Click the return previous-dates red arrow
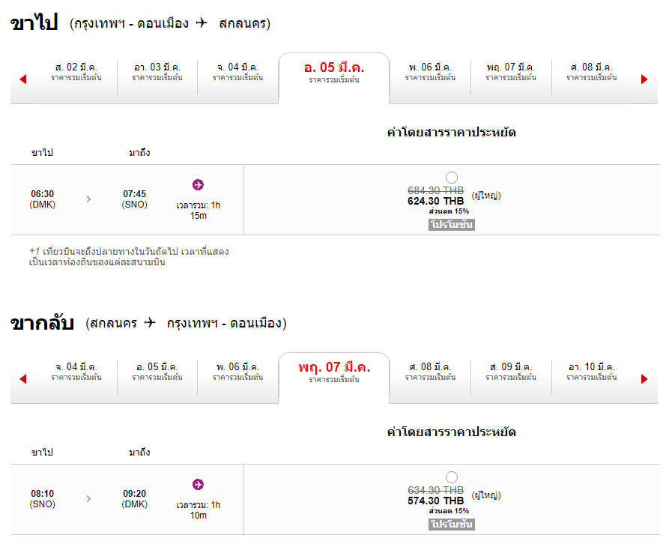The image size is (669, 544). (23, 379)
